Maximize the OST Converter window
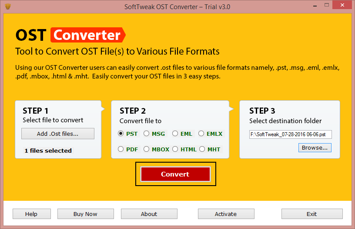 [326, 5]
